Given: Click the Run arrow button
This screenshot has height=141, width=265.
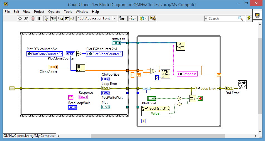Looking at the screenshot, I should coord(20,18).
